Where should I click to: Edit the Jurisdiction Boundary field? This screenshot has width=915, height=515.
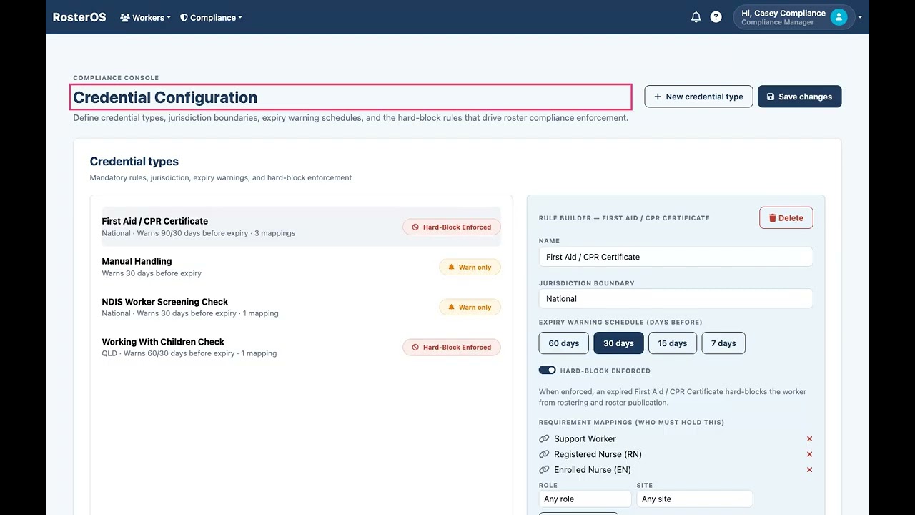click(x=676, y=298)
